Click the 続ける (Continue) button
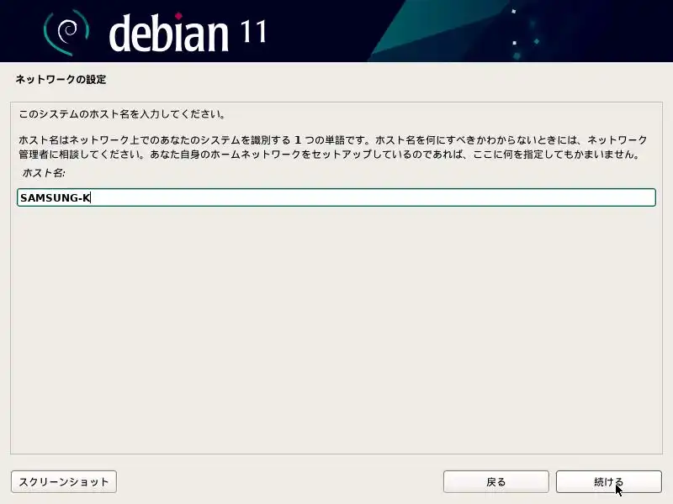 click(608, 481)
